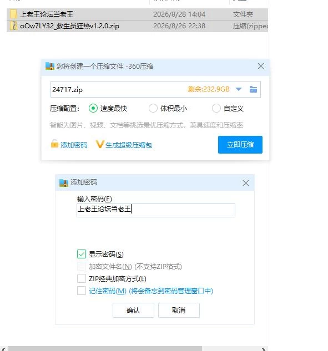Select the 自定义 compression option
328x351 pixels.
pyautogui.click(x=216, y=108)
